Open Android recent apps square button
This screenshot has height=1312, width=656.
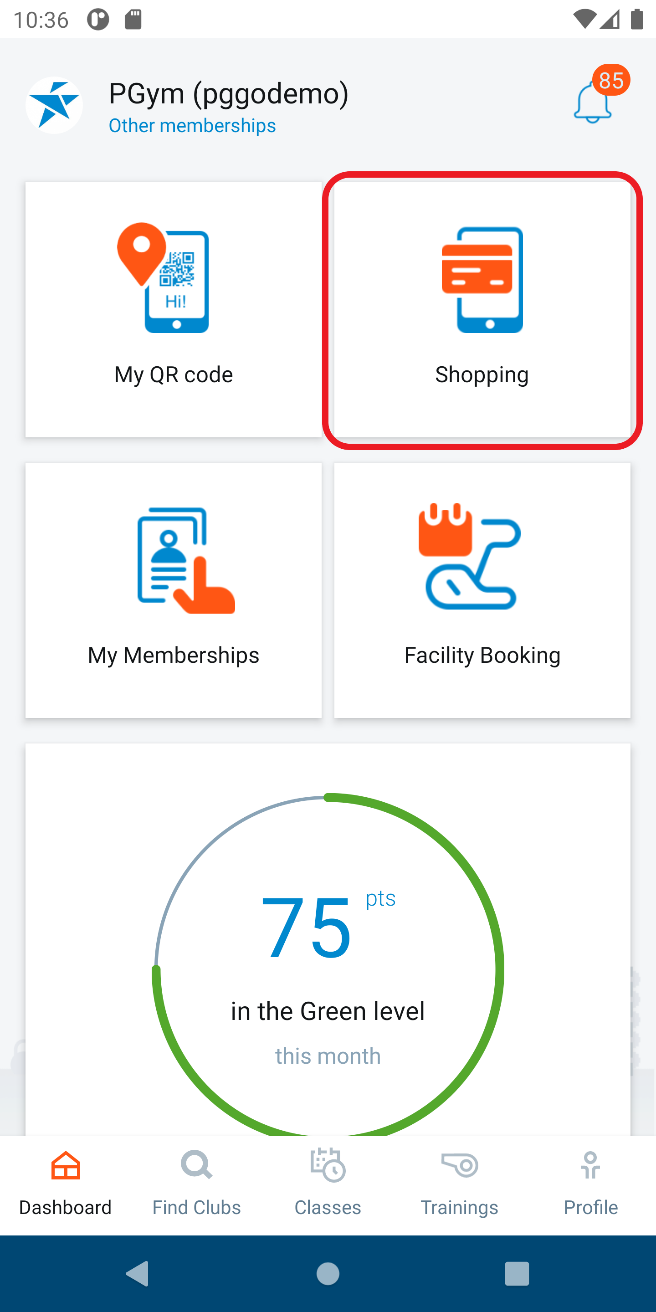(x=517, y=1273)
